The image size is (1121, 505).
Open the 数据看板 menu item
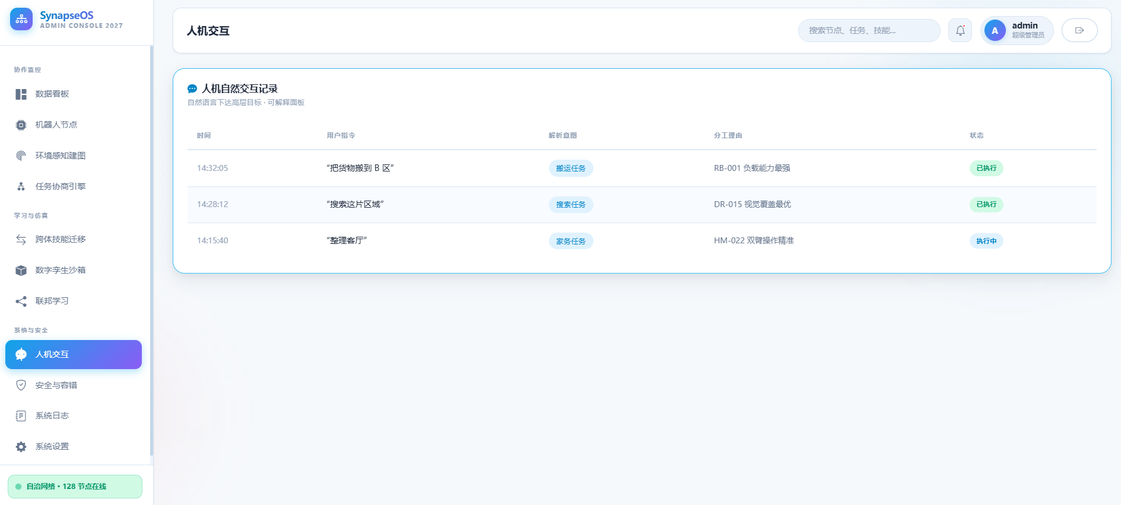[x=74, y=94]
